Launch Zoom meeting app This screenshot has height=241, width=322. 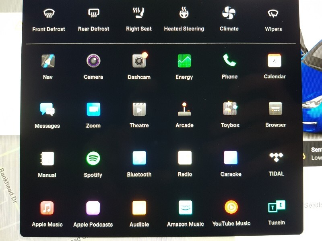(93, 110)
